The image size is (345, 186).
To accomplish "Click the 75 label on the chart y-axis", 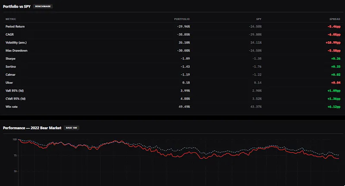I will [x=15, y=156].
